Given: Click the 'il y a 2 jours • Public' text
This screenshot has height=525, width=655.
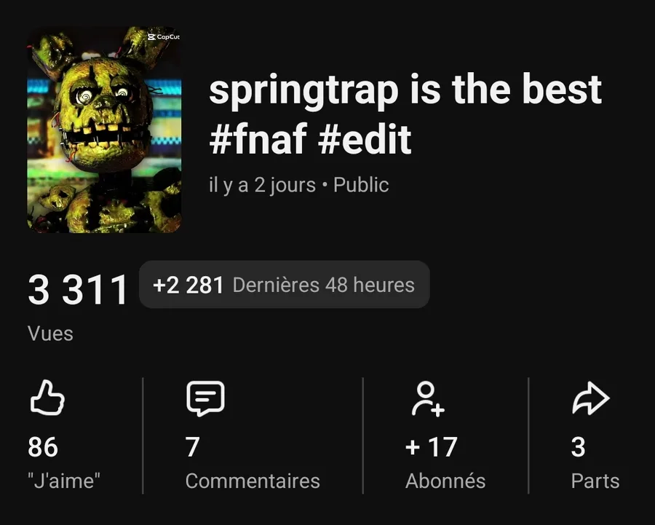Looking at the screenshot, I should coord(298,185).
